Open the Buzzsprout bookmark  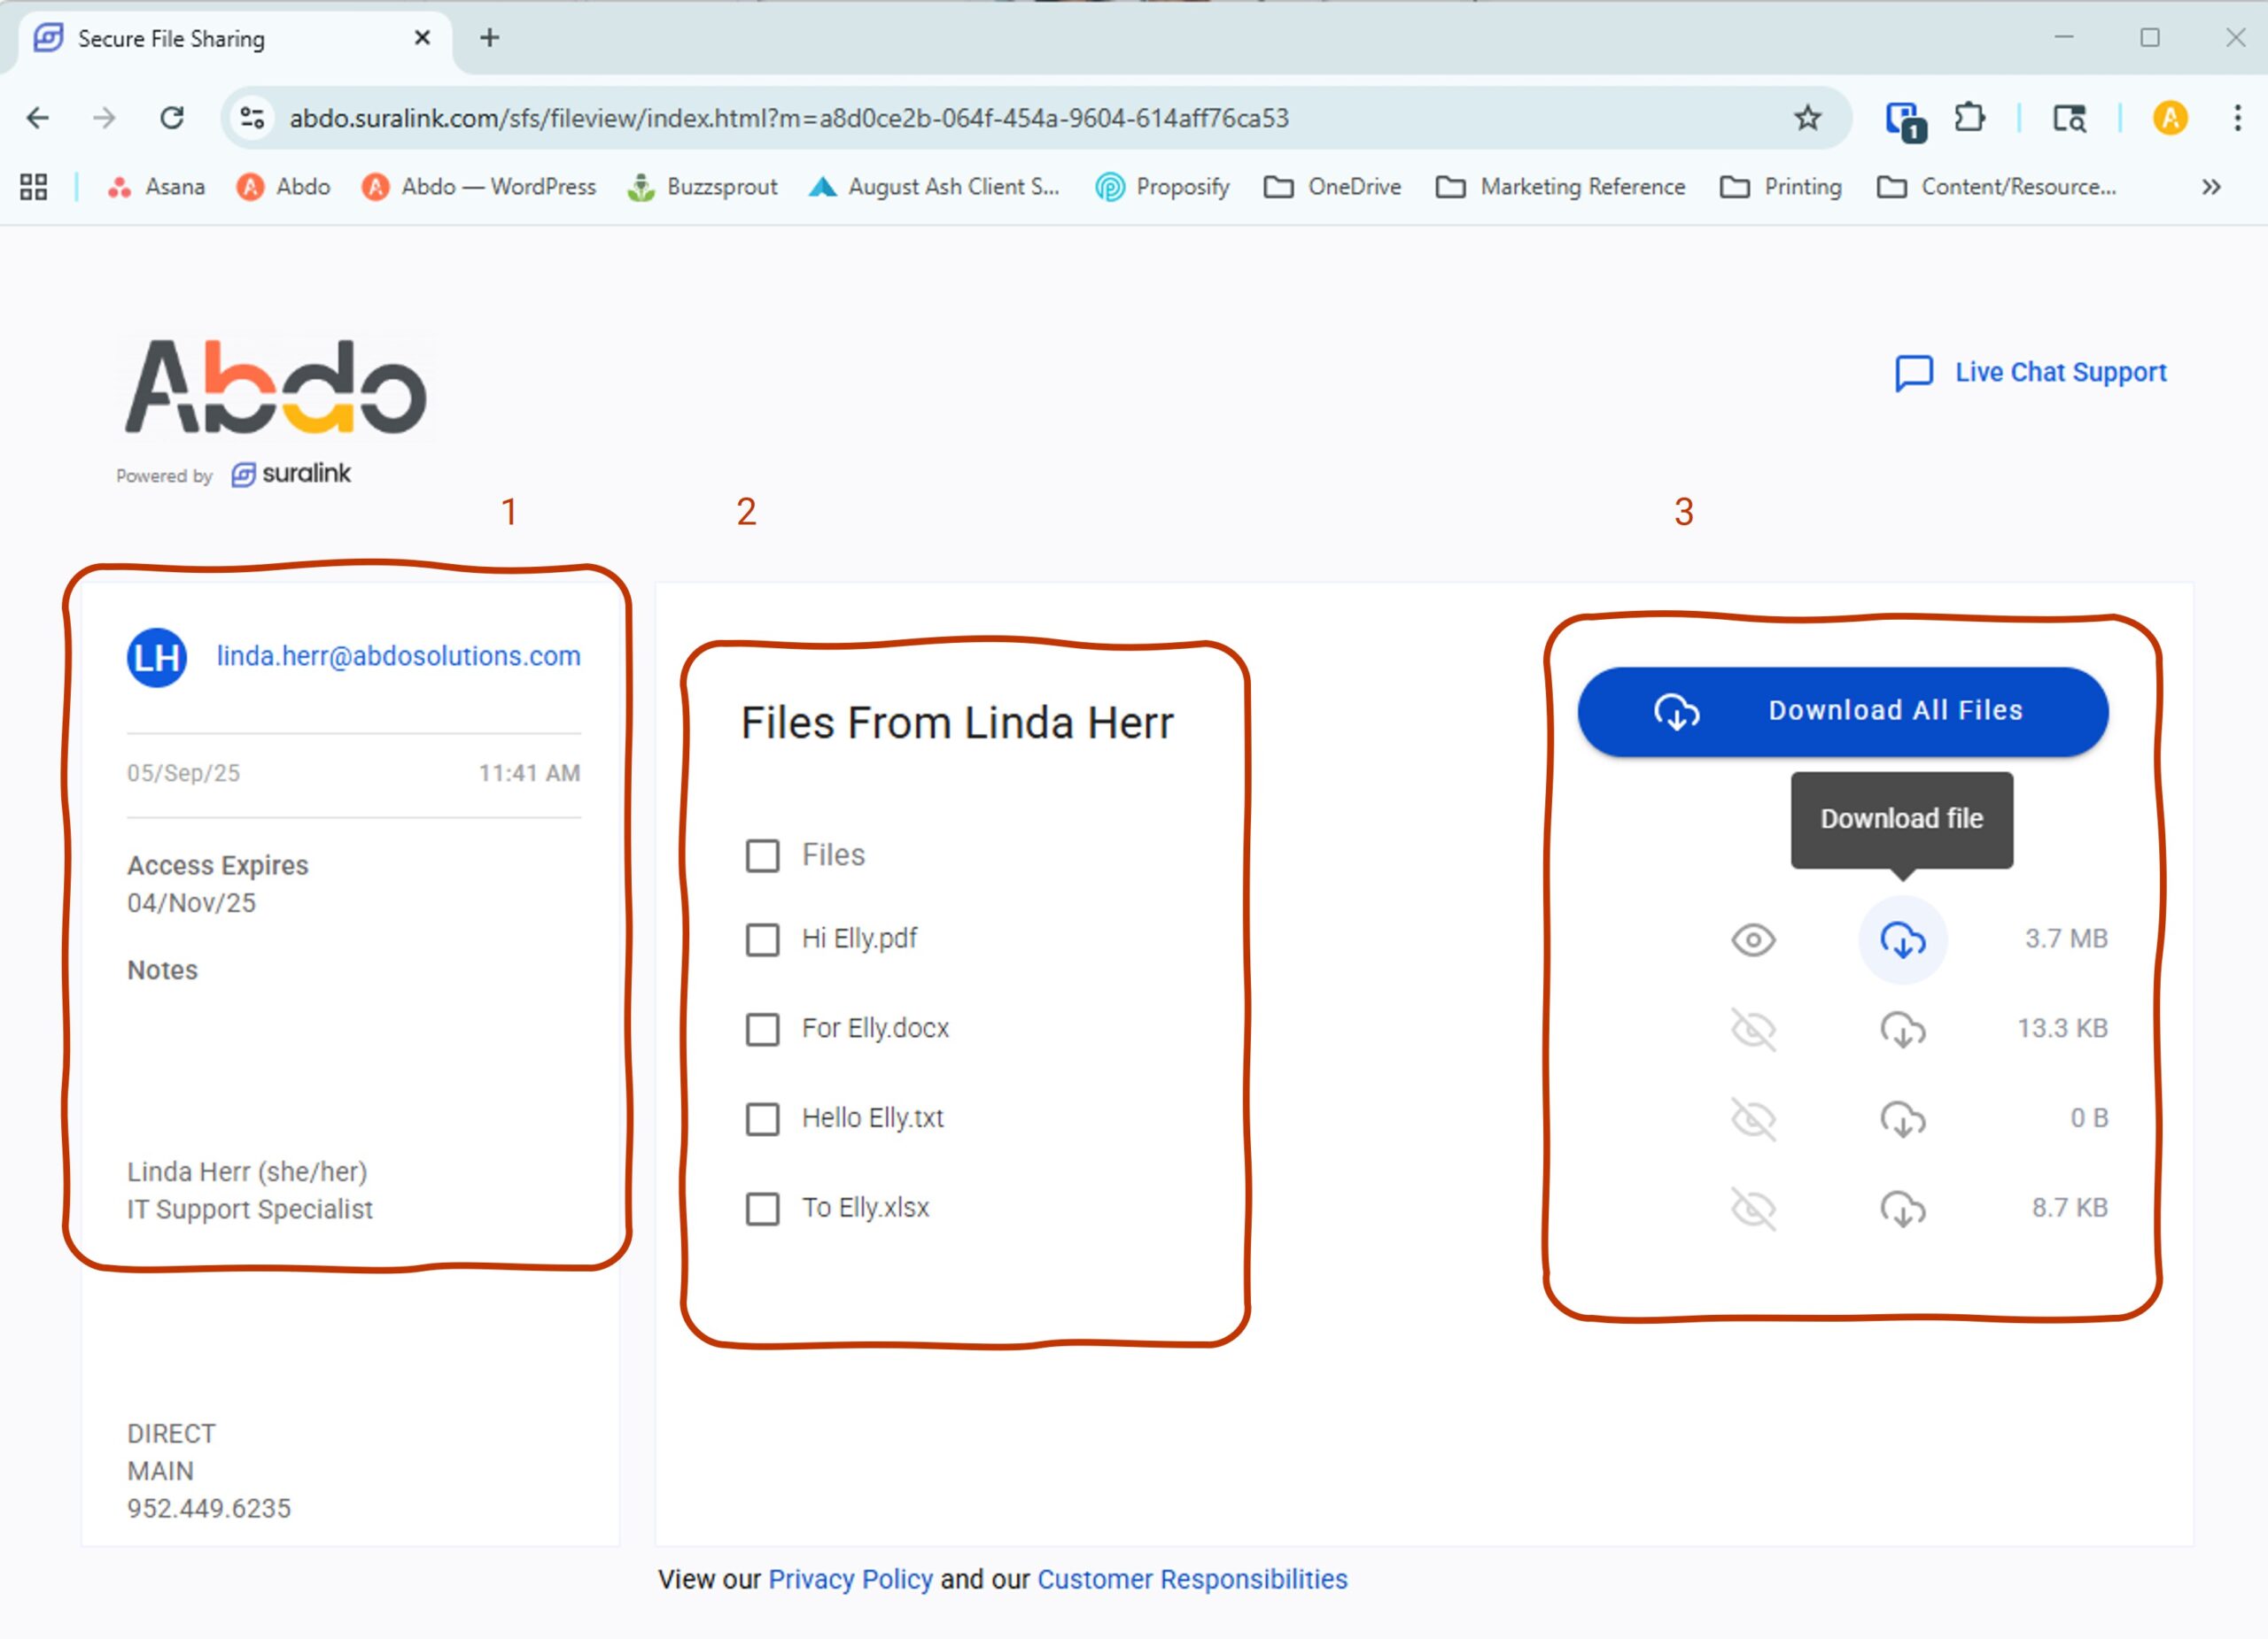pos(702,187)
